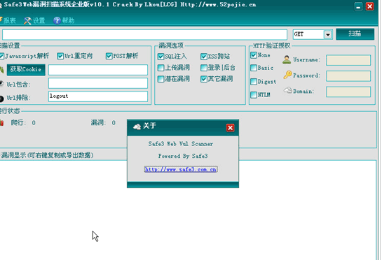Expand the GET method dropdown

(x=327, y=34)
